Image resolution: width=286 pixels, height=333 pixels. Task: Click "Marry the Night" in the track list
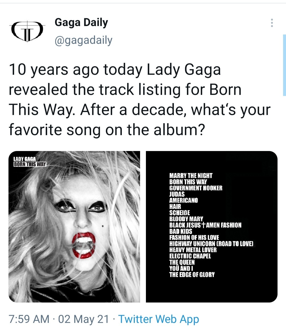point(191,176)
